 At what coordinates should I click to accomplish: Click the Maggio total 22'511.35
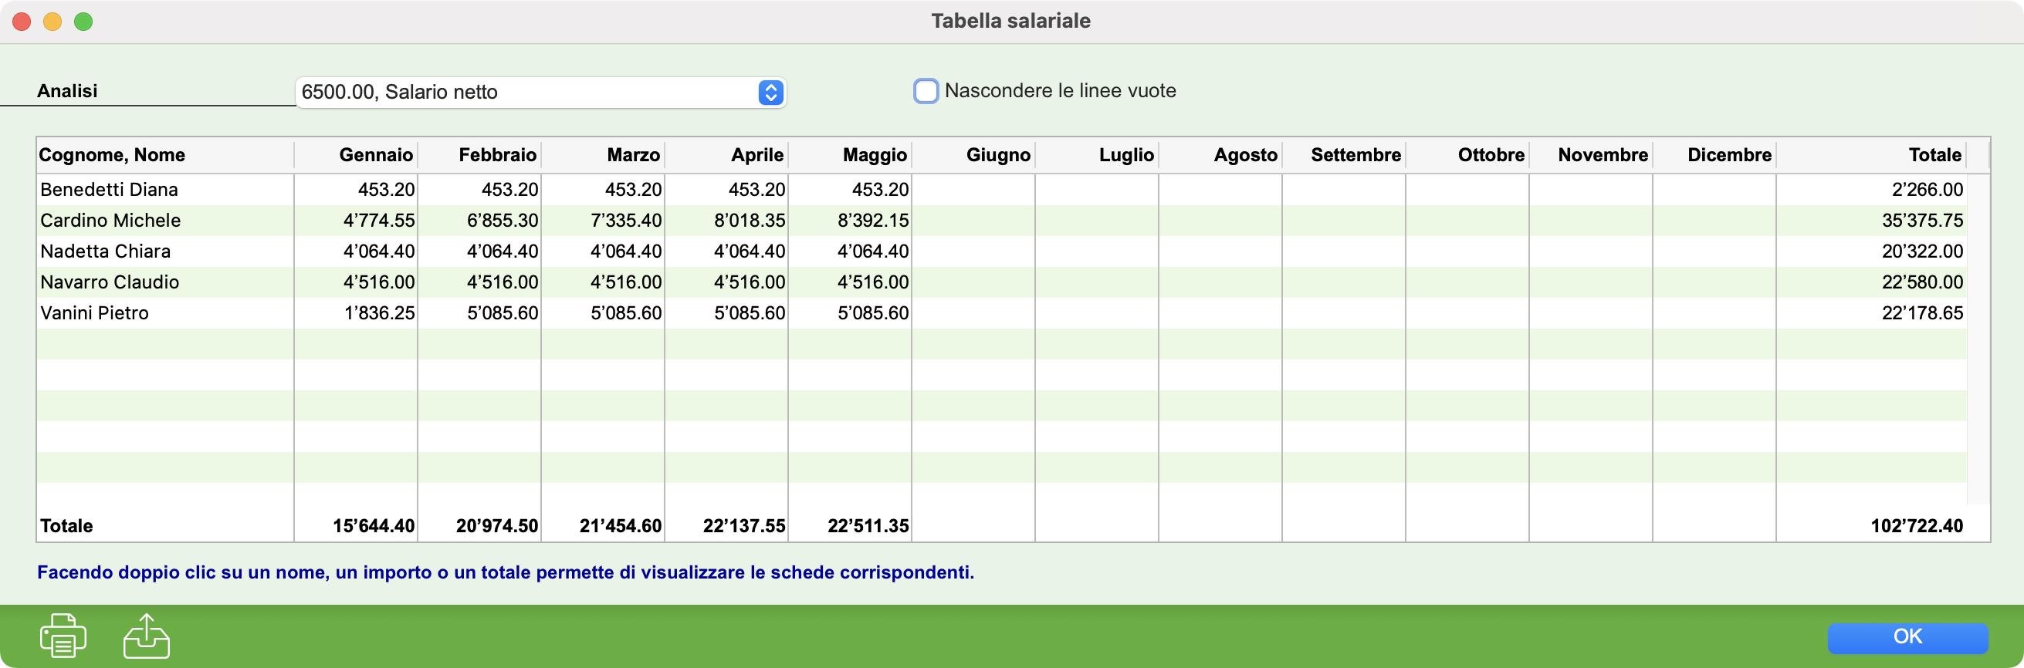(x=868, y=526)
